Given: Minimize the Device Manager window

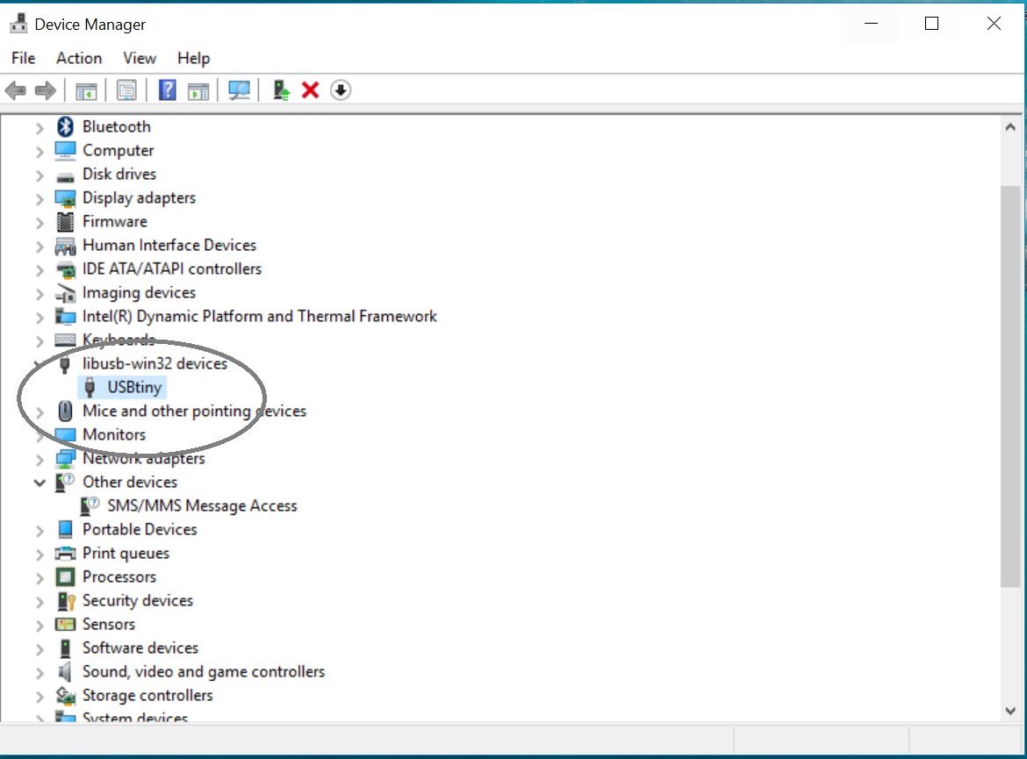Looking at the screenshot, I should tap(871, 24).
